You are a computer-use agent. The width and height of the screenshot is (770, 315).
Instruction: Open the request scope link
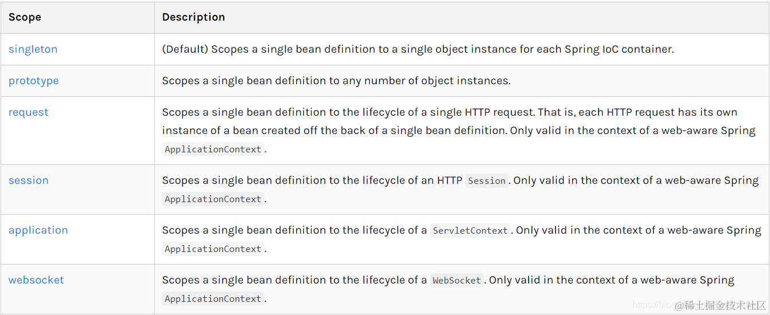click(x=28, y=112)
